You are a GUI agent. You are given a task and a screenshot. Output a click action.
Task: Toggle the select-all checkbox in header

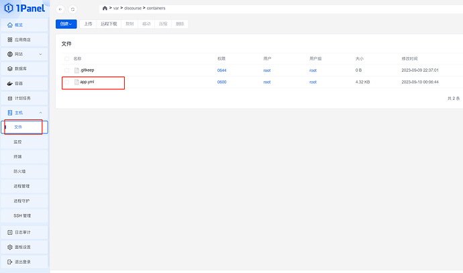pyautogui.click(x=67, y=59)
